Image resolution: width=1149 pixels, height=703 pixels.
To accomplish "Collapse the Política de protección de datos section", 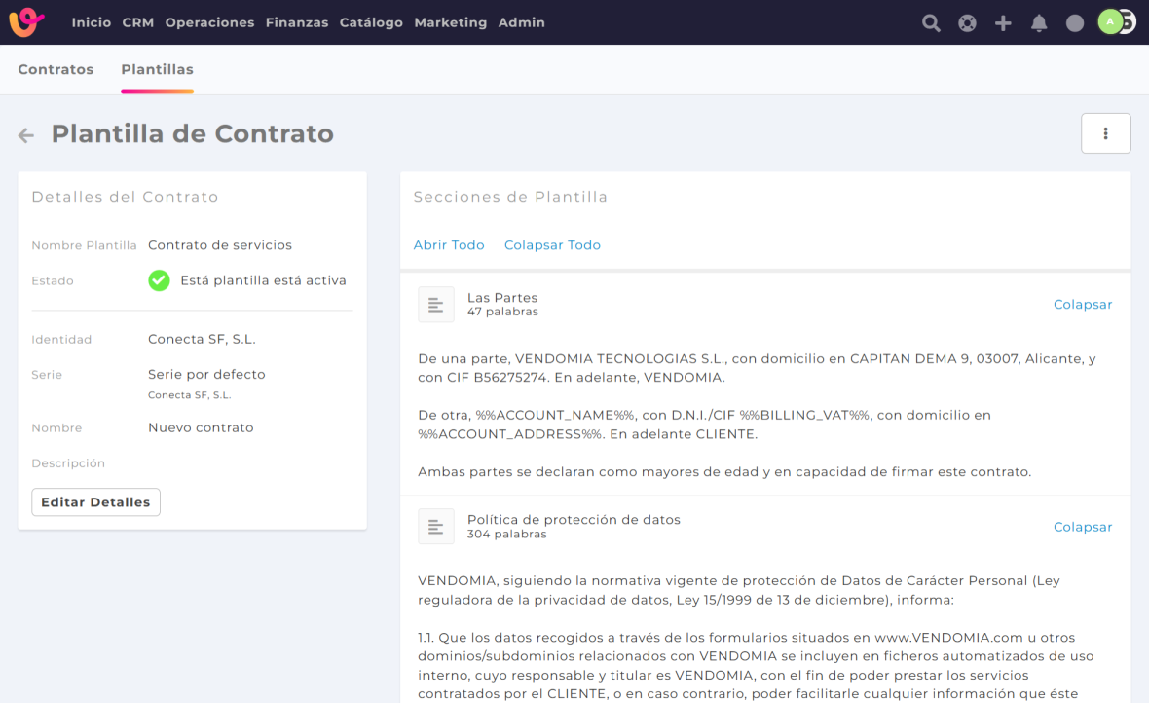I will click(1082, 527).
